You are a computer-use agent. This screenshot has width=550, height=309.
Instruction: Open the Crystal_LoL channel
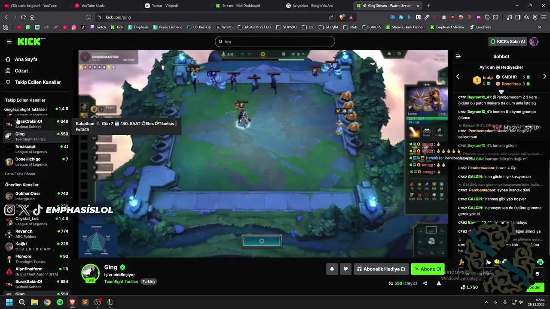tap(36, 221)
